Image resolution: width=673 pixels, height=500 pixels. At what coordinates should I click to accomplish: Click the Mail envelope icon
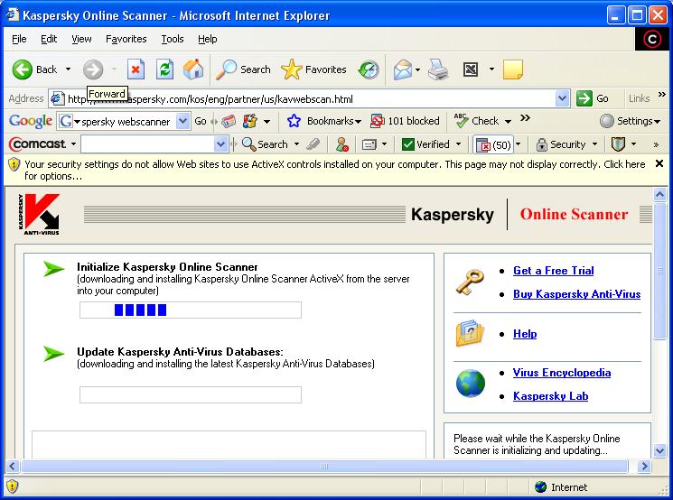(402, 69)
